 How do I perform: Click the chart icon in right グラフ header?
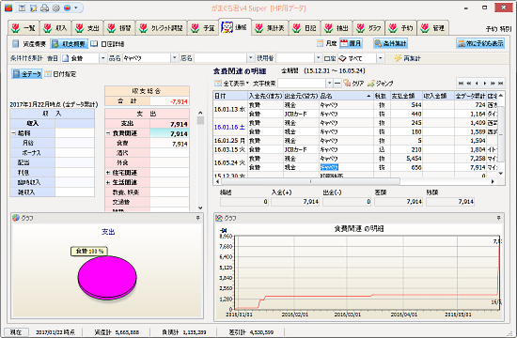[x=219, y=218]
